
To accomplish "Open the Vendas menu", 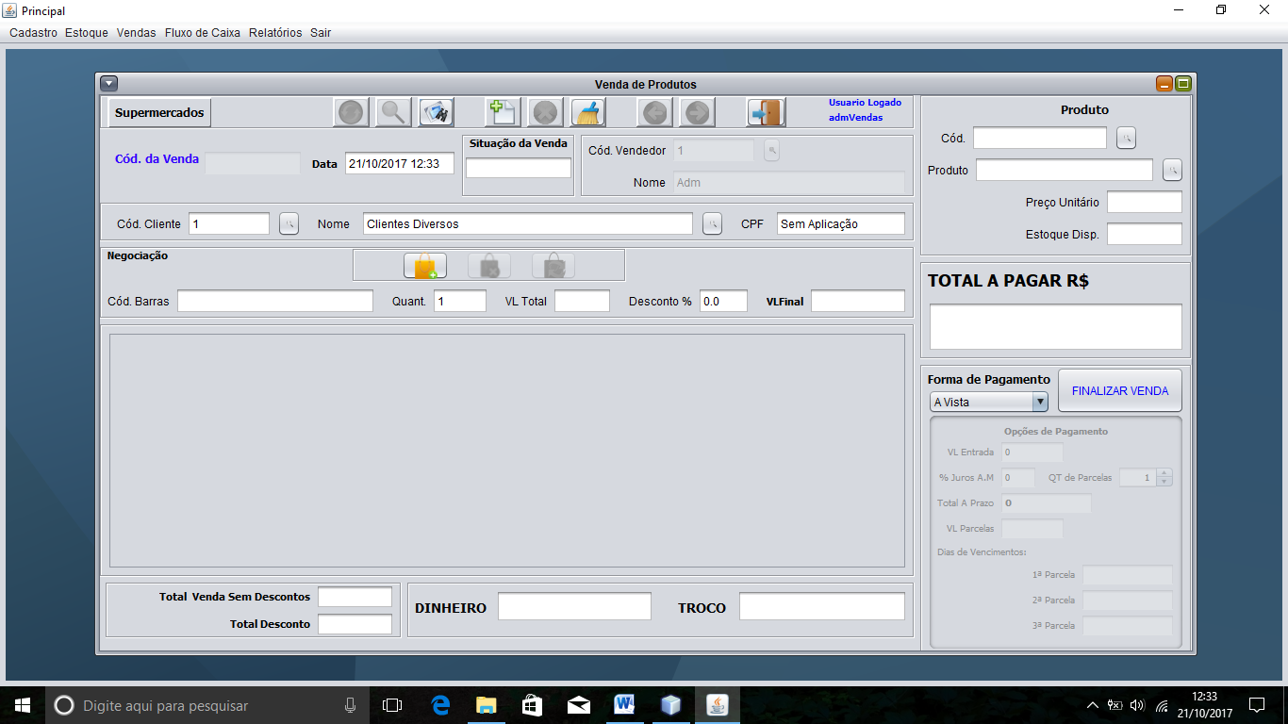I will pos(136,31).
